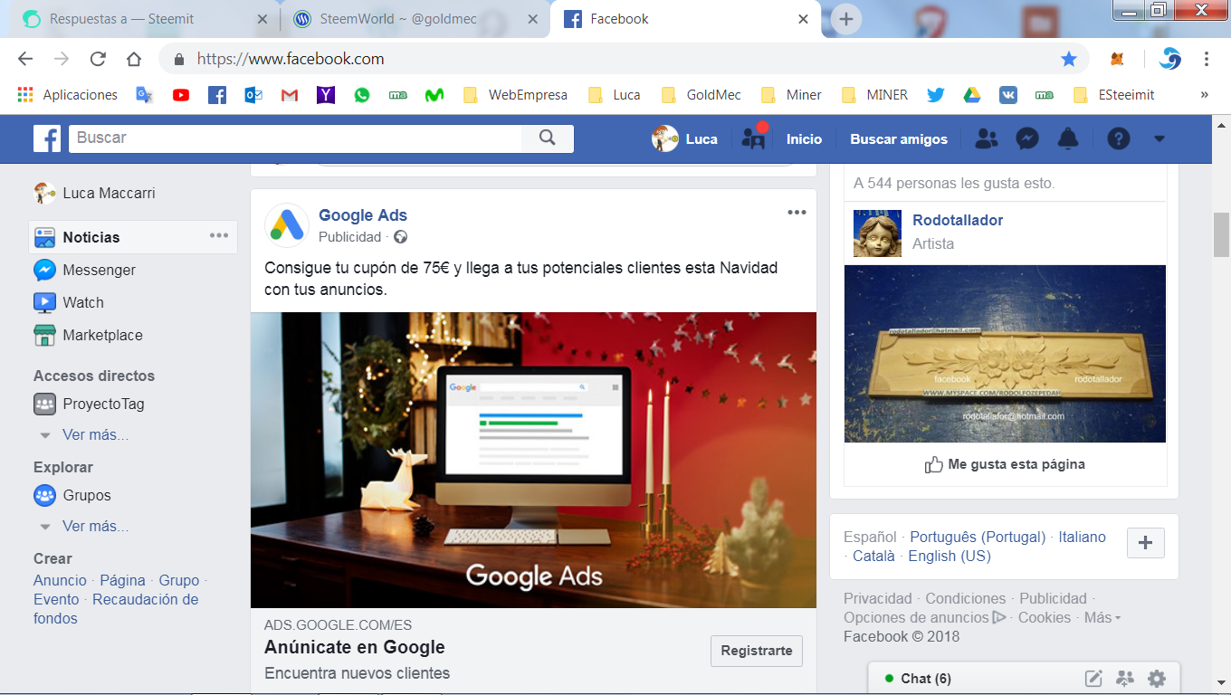Click the page's vertical scrollbar thumb
The height and width of the screenshot is (695, 1231).
[x=1221, y=235]
